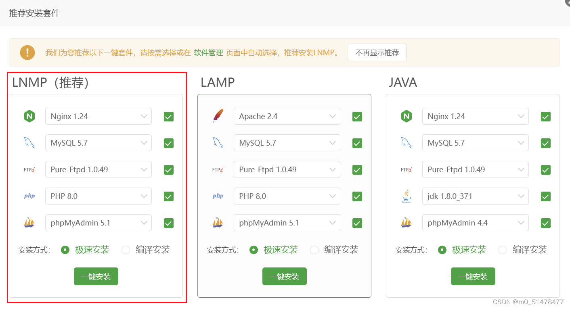This screenshot has height=309, width=570.
Task: Open MySQL 5.7 version dropdown in LAMP
Action: (287, 143)
